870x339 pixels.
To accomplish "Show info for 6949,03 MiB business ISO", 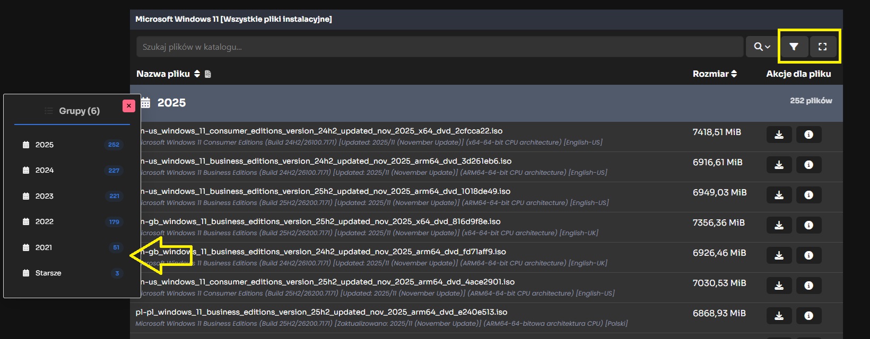I will [x=808, y=195].
